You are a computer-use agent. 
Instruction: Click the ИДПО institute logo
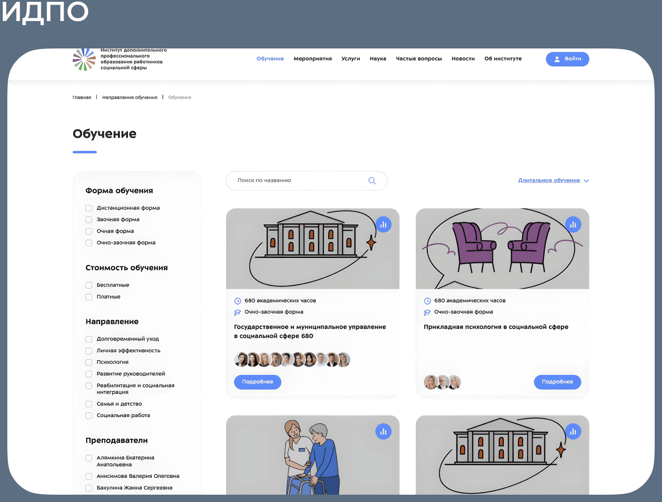pos(84,59)
